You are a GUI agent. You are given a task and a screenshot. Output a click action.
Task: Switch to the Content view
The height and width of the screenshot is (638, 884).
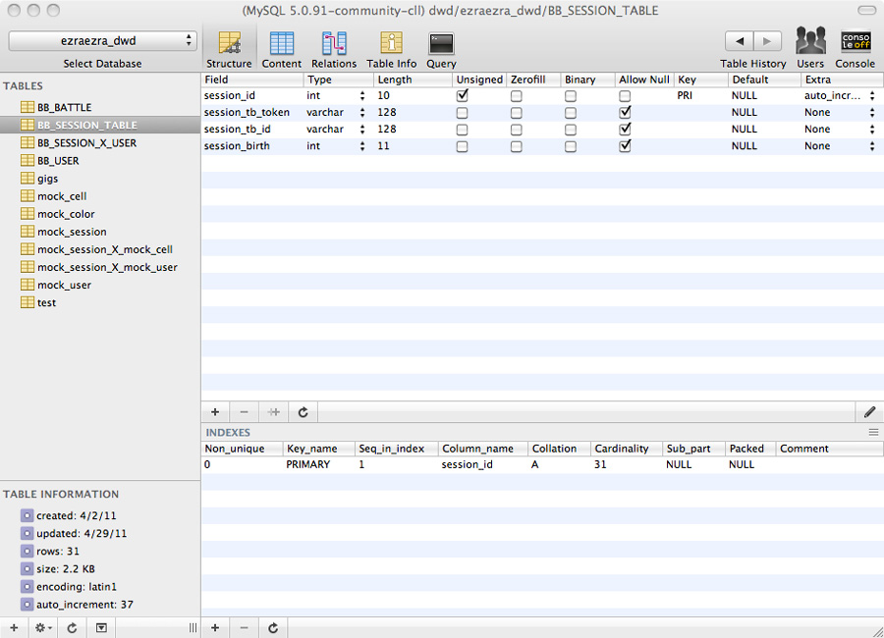tap(282, 48)
